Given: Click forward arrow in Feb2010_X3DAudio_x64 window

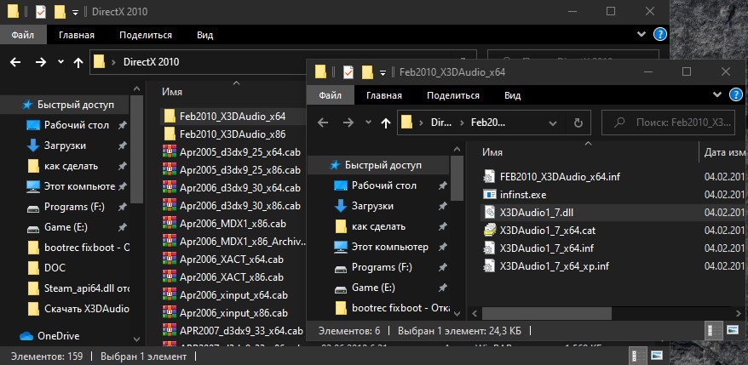Looking at the screenshot, I should point(348,123).
